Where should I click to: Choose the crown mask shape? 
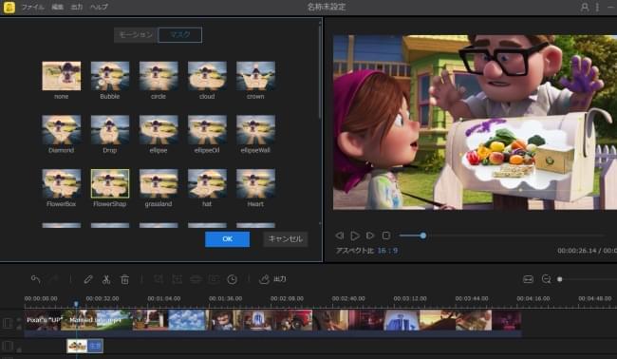click(x=255, y=76)
